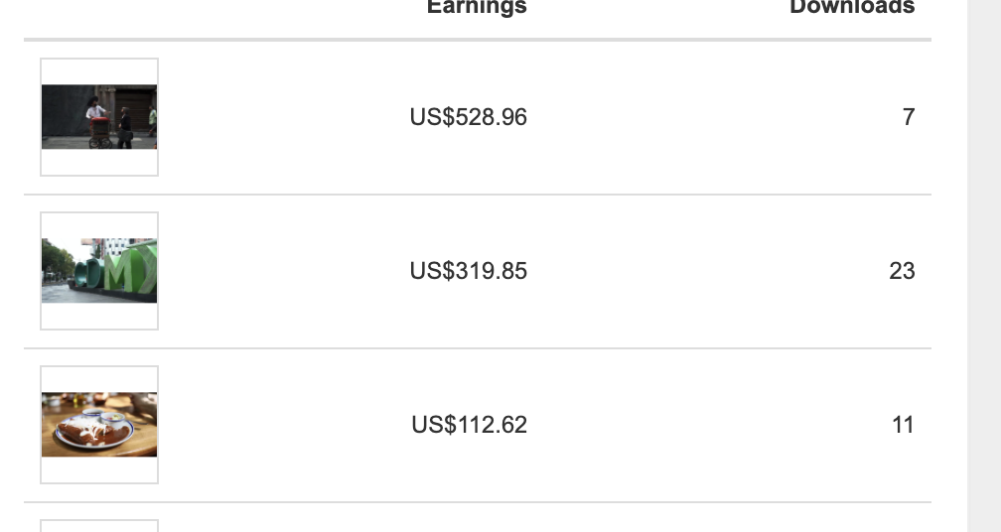Image resolution: width=1001 pixels, height=532 pixels.
Task: Click the gray vertical scrollbar track
Action: [x=984, y=266]
